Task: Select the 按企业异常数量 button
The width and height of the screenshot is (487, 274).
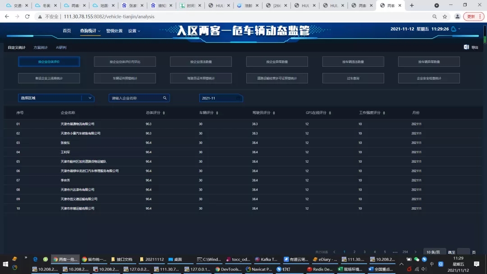Action: click(x=277, y=61)
